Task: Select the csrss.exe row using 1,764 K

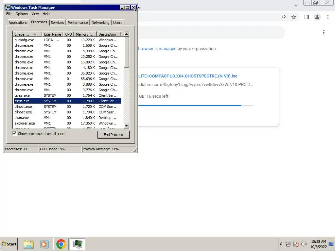Action: click(67, 95)
